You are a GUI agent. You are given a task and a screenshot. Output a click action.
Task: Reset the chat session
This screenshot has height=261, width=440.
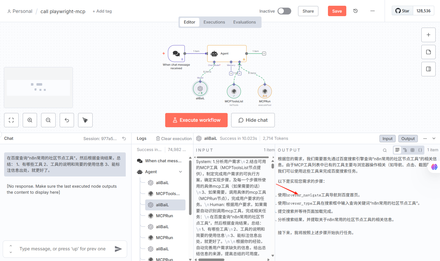pyautogui.click(x=124, y=138)
